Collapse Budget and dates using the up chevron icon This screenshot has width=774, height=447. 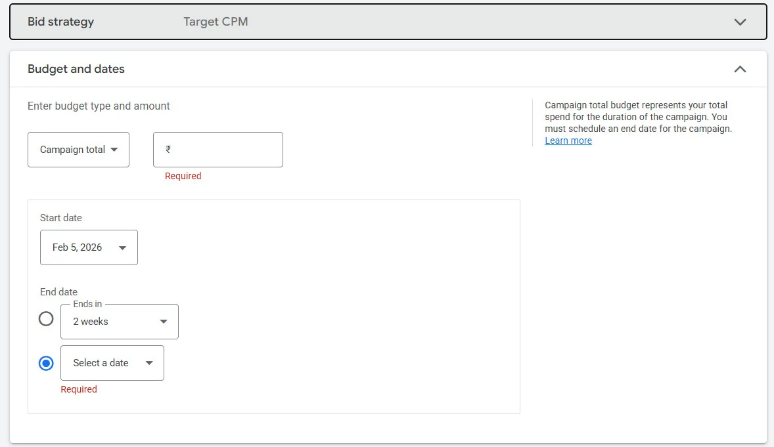point(740,69)
